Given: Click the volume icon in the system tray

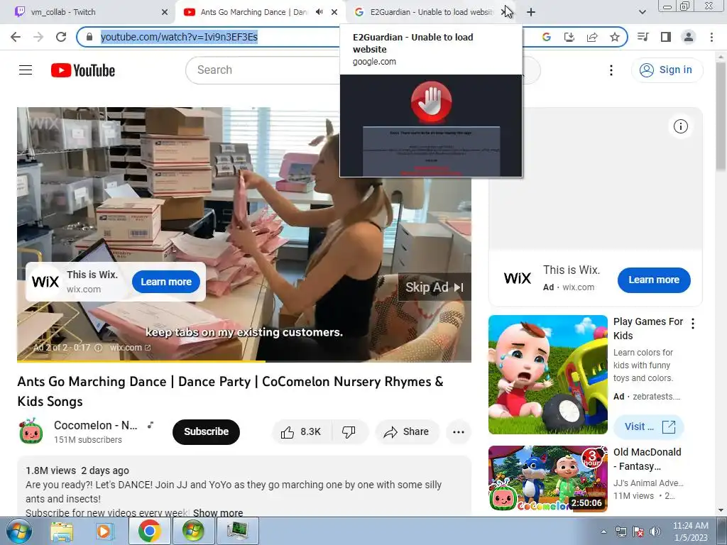Looking at the screenshot, I should coord(655,532).
